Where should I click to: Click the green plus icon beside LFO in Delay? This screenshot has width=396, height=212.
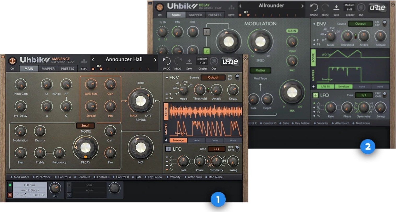tap(316, 95)
